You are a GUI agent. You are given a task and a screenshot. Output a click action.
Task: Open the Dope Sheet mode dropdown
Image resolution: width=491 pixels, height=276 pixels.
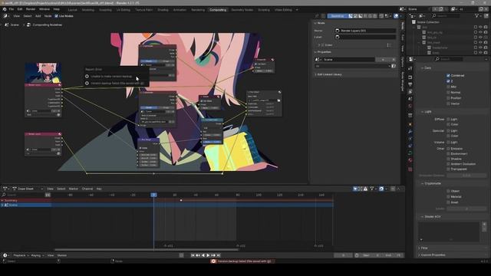28,189
